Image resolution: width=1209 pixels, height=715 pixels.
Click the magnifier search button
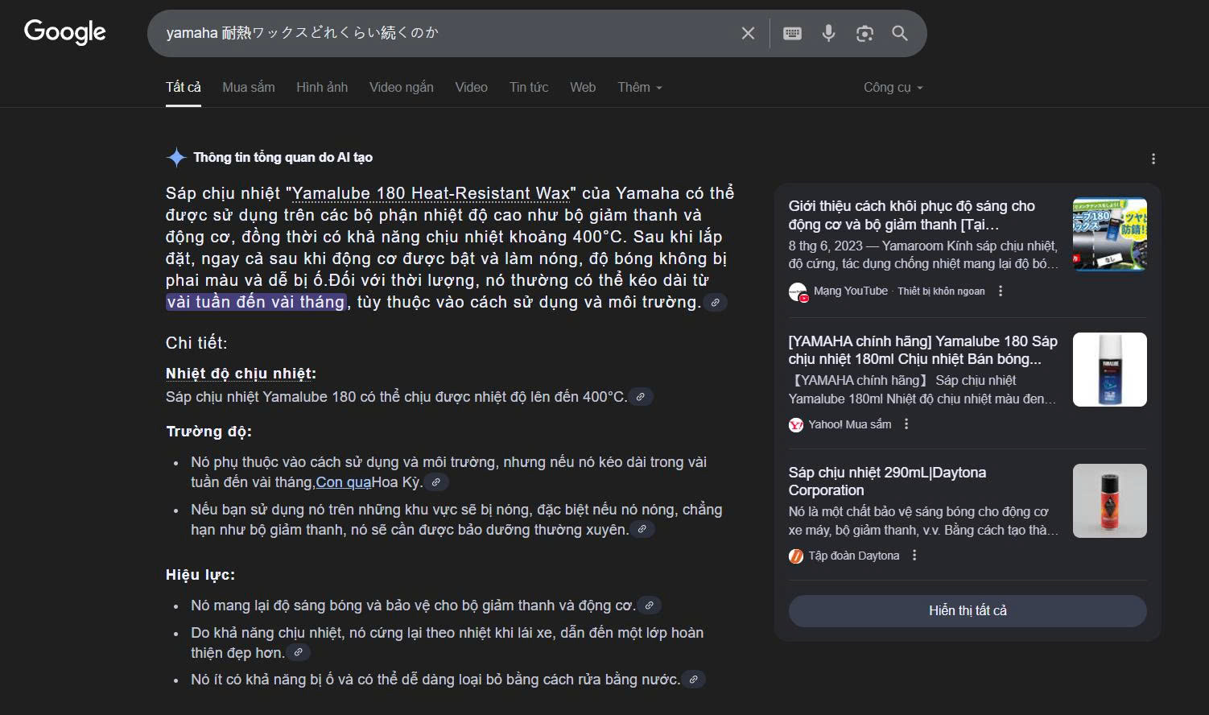tap(900, 33)
